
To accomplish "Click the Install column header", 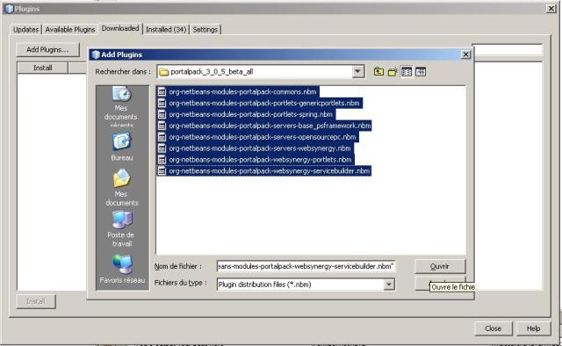I will pos(43,68).
